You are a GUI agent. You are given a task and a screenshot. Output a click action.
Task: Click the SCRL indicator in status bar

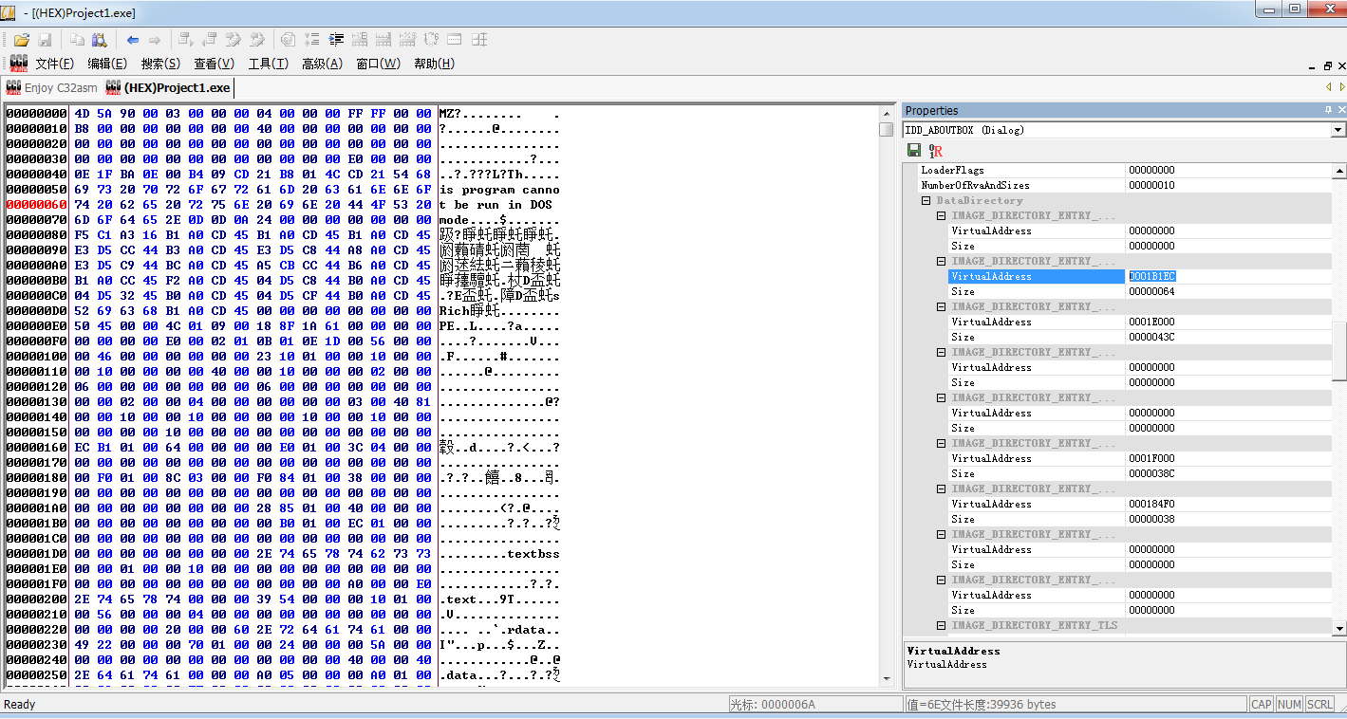click(x=1319, y=704)
